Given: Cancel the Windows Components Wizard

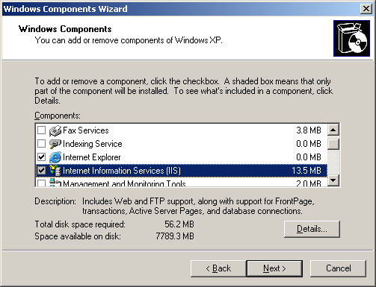Looking at the screenshot, I should tap(338, 268).
